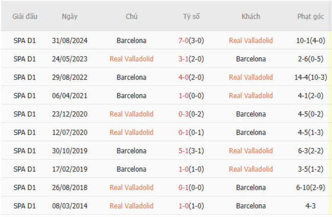Select the 14-4 corners result on 29/08/2022
The image size is (332, 217).
pos(303,77)
